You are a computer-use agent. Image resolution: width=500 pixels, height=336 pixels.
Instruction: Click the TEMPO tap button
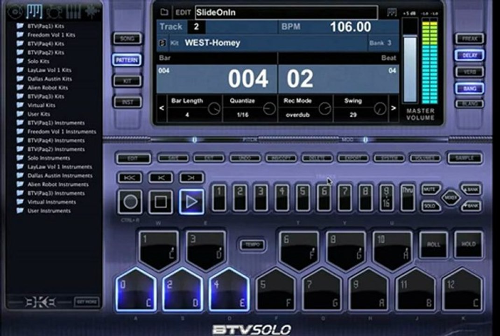pyautogui.click(x=253, y=245)
